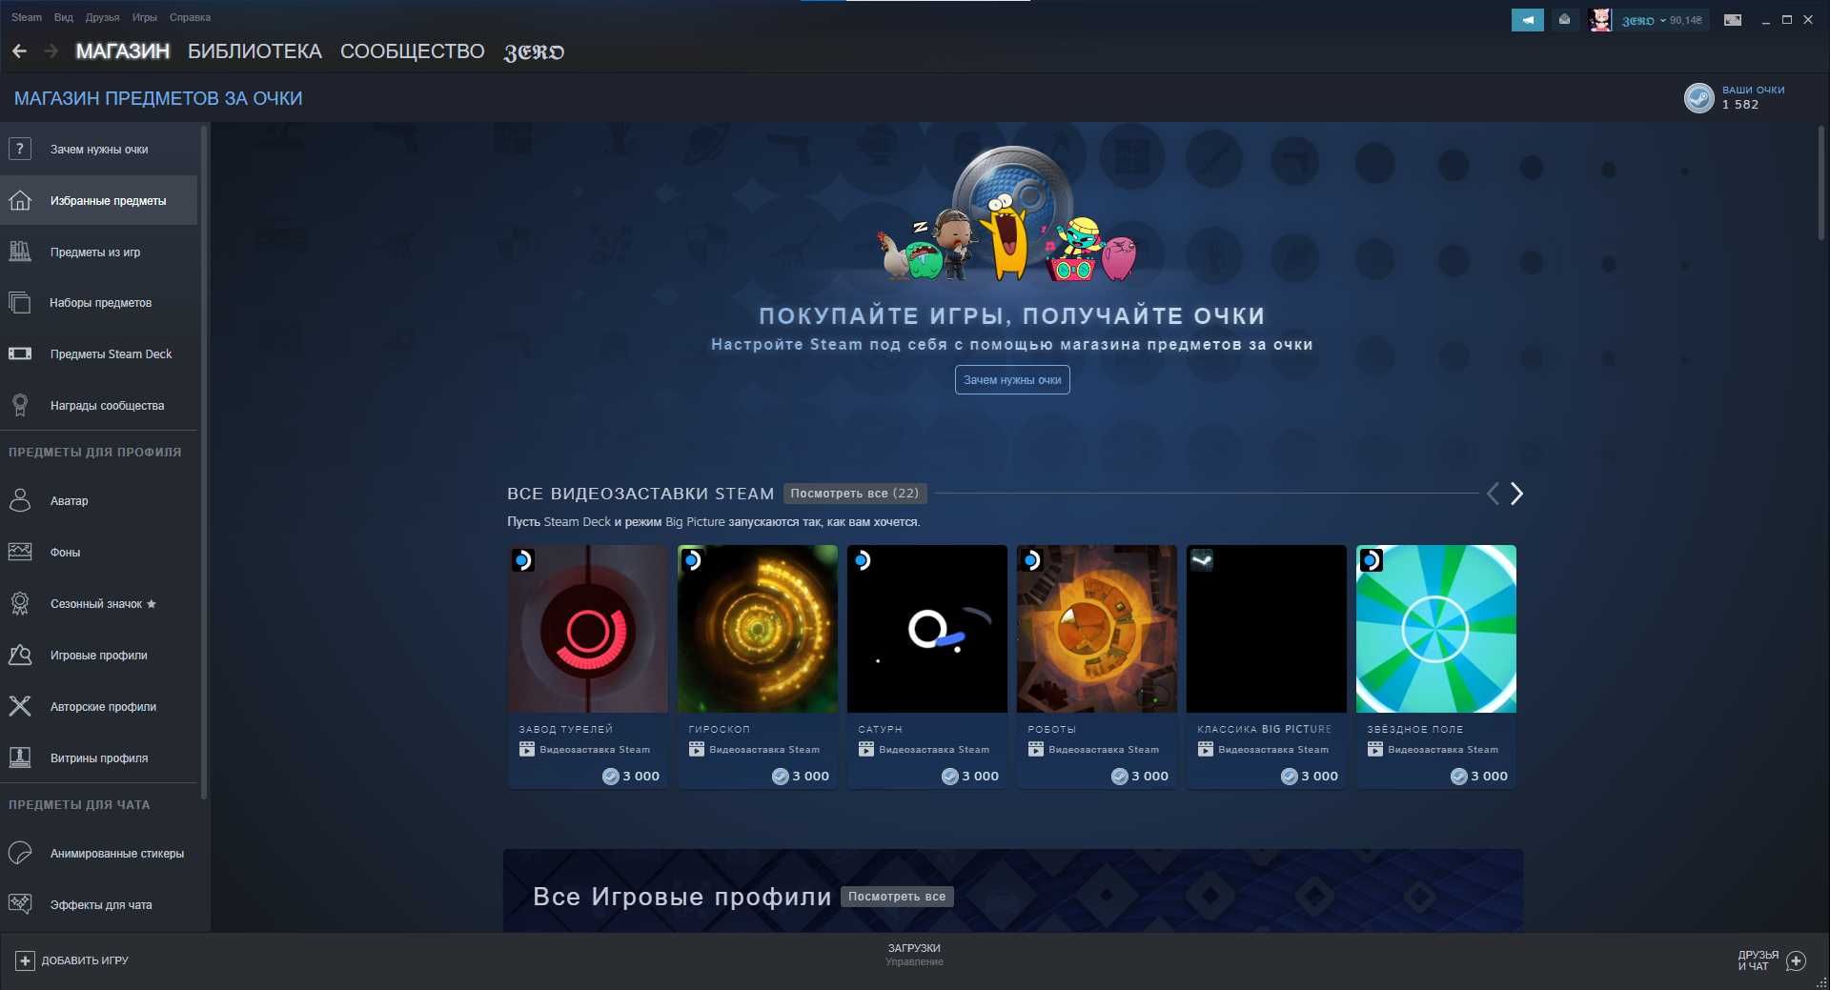Click the announcements megaphone icon
1830x990 pixels.
1528,19
